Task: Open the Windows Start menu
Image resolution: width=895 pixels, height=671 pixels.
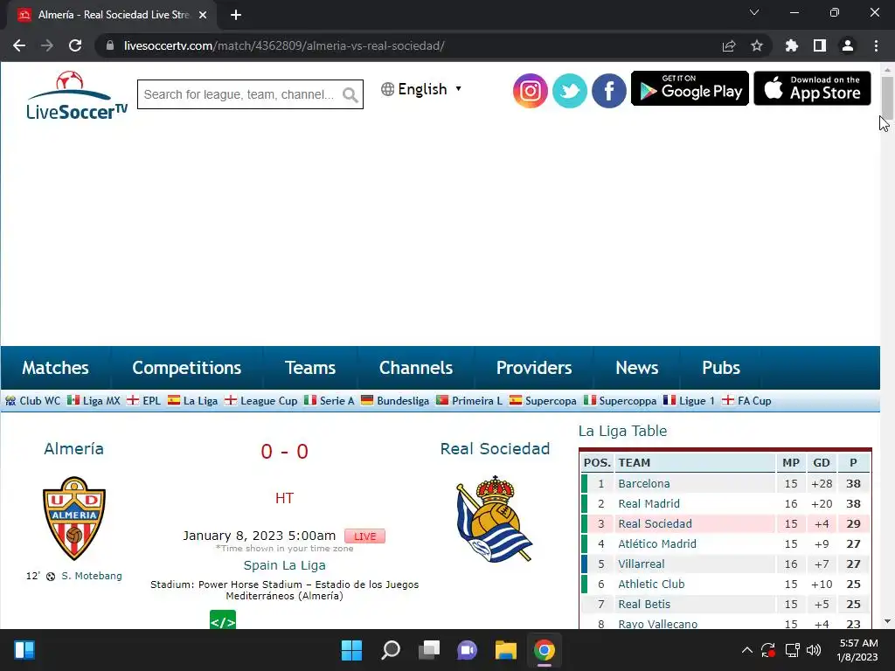Action: coord(351,650)
